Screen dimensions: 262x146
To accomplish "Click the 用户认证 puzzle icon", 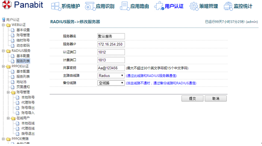I will pos(159,6).
